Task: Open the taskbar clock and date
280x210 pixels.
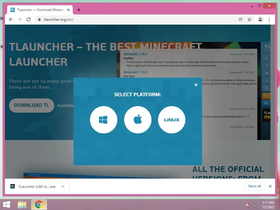Action: pyautogui.click(x=268, y=205)
